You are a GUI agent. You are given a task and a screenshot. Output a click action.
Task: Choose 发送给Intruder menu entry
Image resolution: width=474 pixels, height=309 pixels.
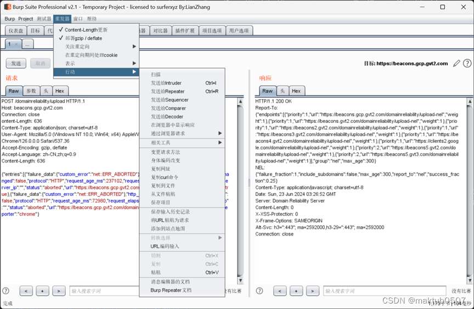pyautogui.click(x=182, y=83)
